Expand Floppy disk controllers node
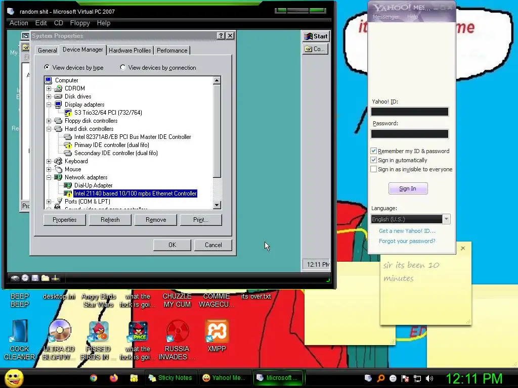 tap(49, 121)
